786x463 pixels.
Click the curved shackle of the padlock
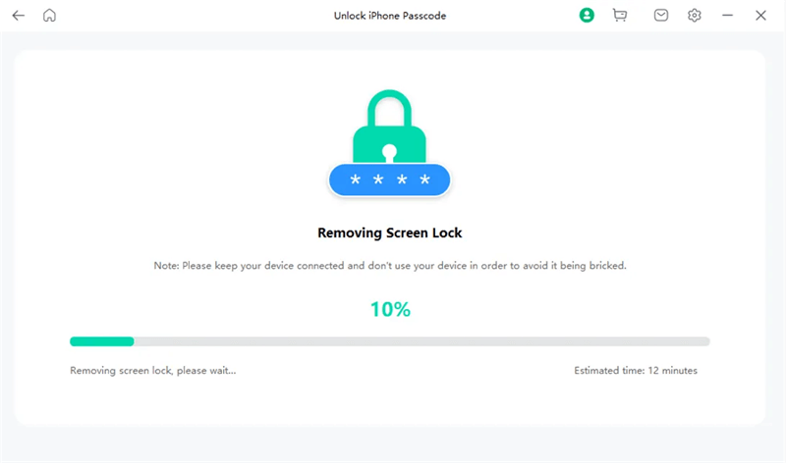click(x=390, y=106)
